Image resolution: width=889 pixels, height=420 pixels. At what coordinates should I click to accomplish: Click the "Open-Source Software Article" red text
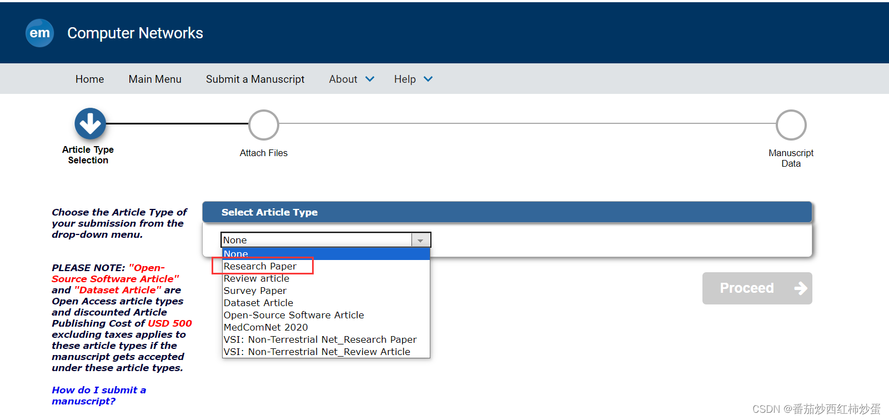click(x=115, y=273)
